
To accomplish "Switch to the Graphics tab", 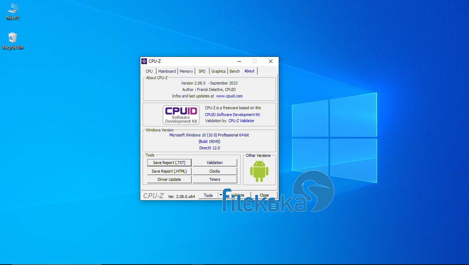I will [x=219, y=71].
